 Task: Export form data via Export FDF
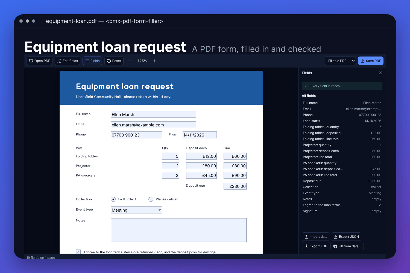click(315, 246)
